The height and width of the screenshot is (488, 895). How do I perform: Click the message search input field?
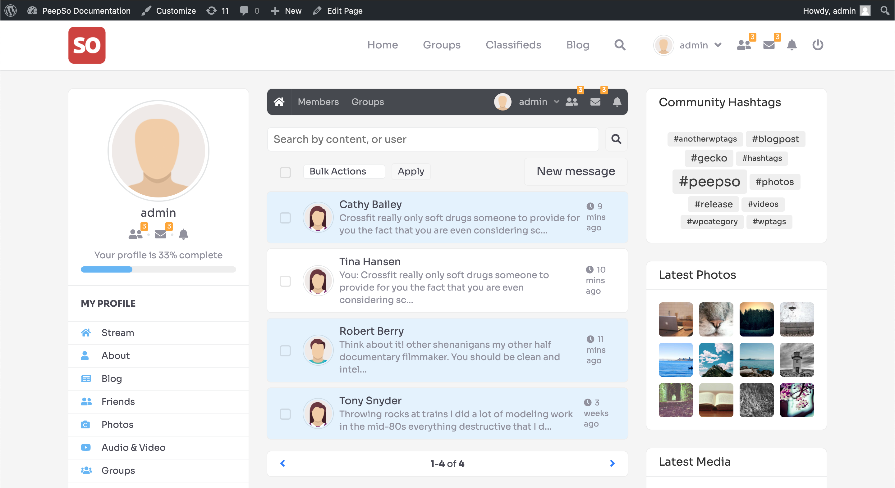(x=433, y=139)
